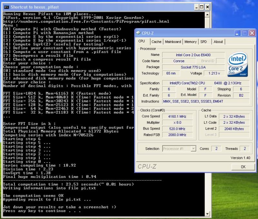This screenshot has width=258, height=219.
Task: Click the Bus Speed value 520.0 MHz
Action: tap(177, 129)
